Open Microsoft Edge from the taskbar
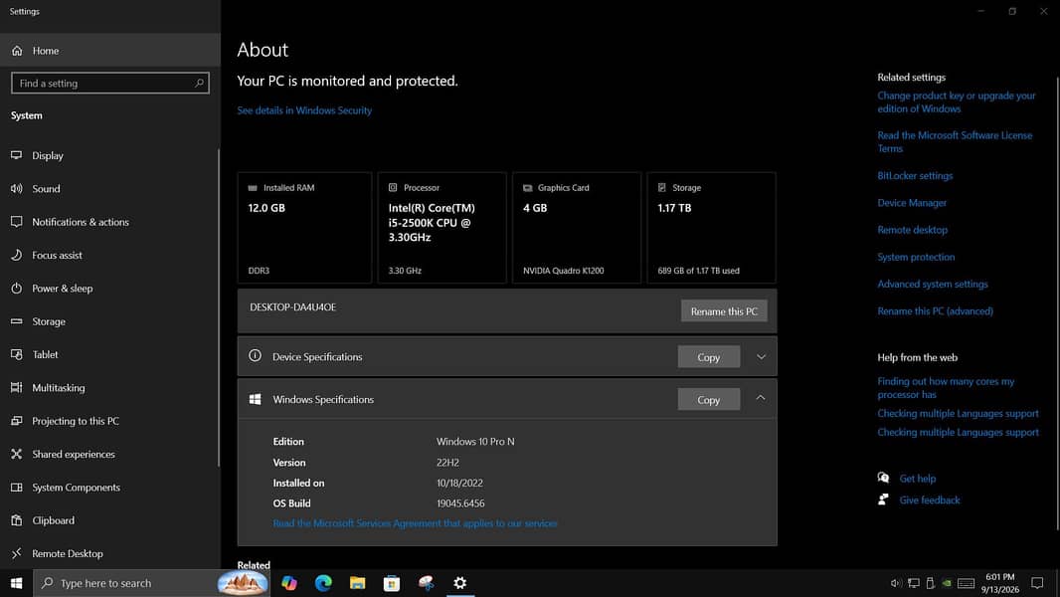 tap(323, 583)
